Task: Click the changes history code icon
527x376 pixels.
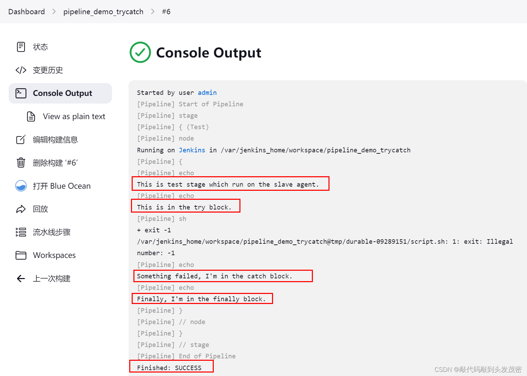Action: [x=21, y=70]
